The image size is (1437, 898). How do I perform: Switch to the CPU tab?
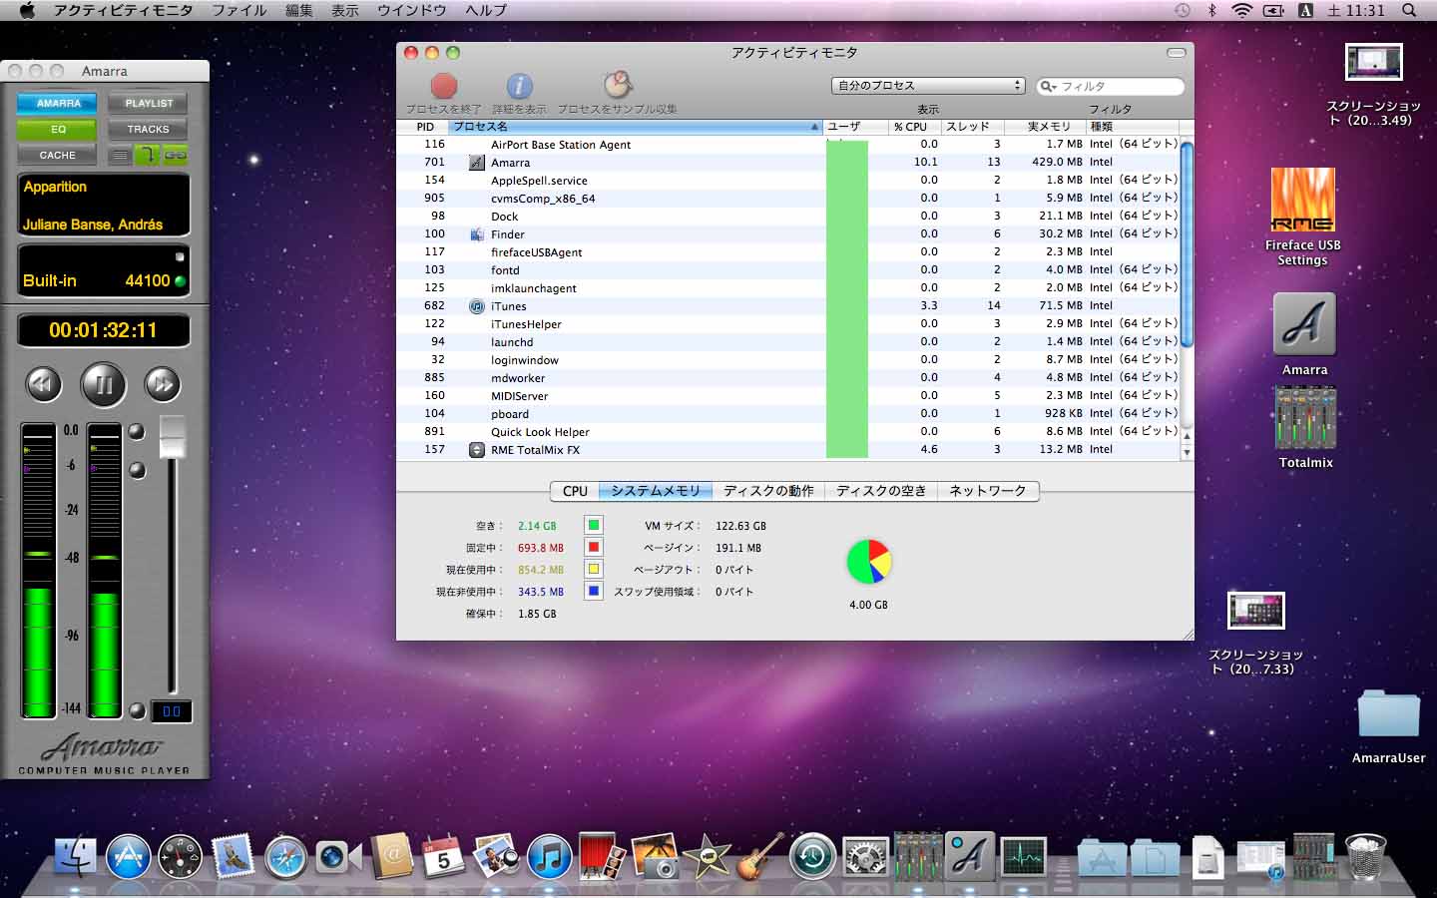click(575, 491)
